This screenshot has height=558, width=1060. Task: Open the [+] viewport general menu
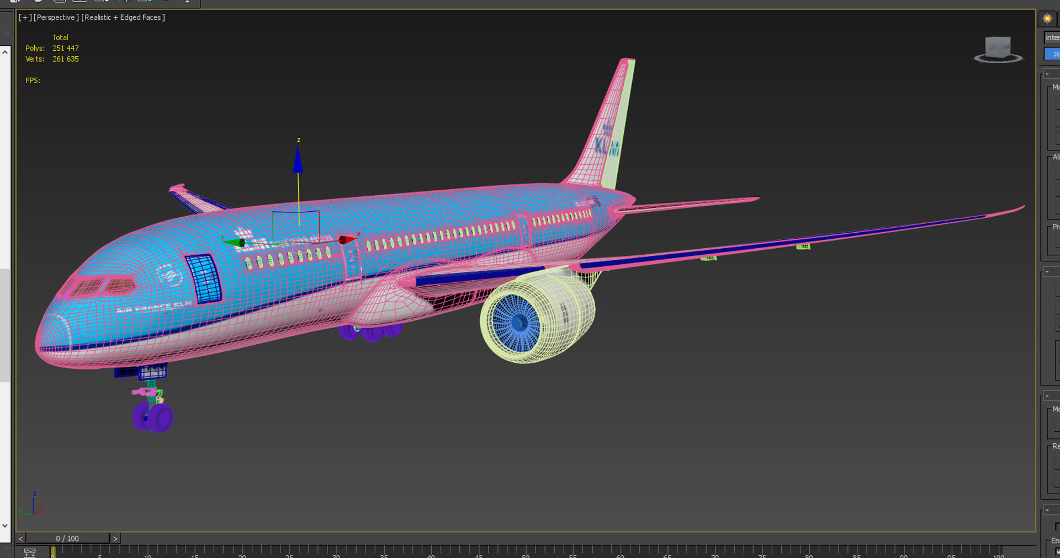(x=24, y=18)
